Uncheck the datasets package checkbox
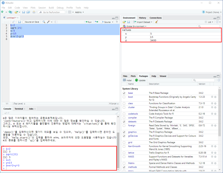The height and width of the screenshot is (173, 223). [x=124, y=122]
